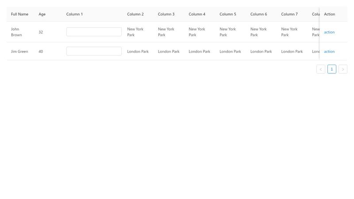Click the Column 2 header

(135, 14)
